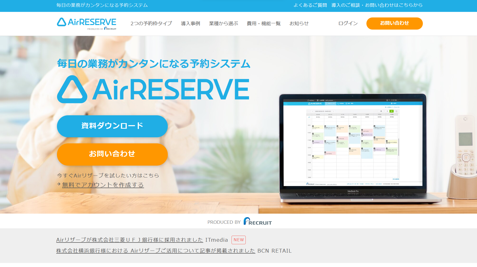477x267 pixels.
Task: Click the large AirRESERVE hero logo
Action: [153, 89]
